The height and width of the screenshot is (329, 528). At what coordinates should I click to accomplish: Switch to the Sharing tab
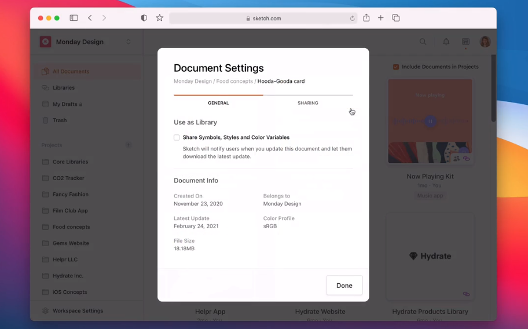(308, 103)
